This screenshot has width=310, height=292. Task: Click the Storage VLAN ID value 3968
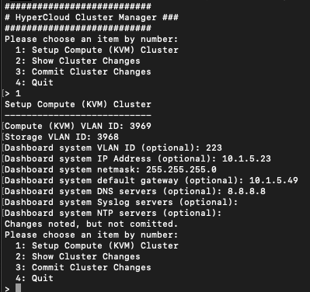click(108, 137)
